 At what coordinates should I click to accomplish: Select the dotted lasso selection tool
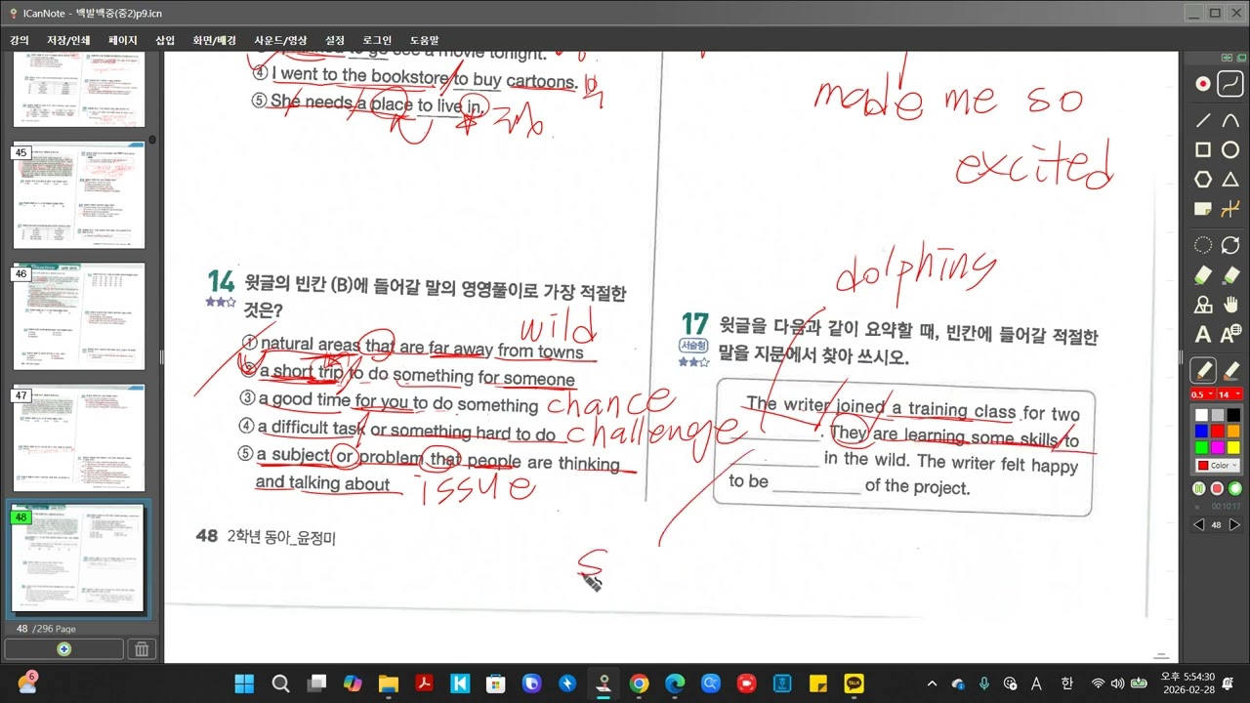(x=1203, y=246)
